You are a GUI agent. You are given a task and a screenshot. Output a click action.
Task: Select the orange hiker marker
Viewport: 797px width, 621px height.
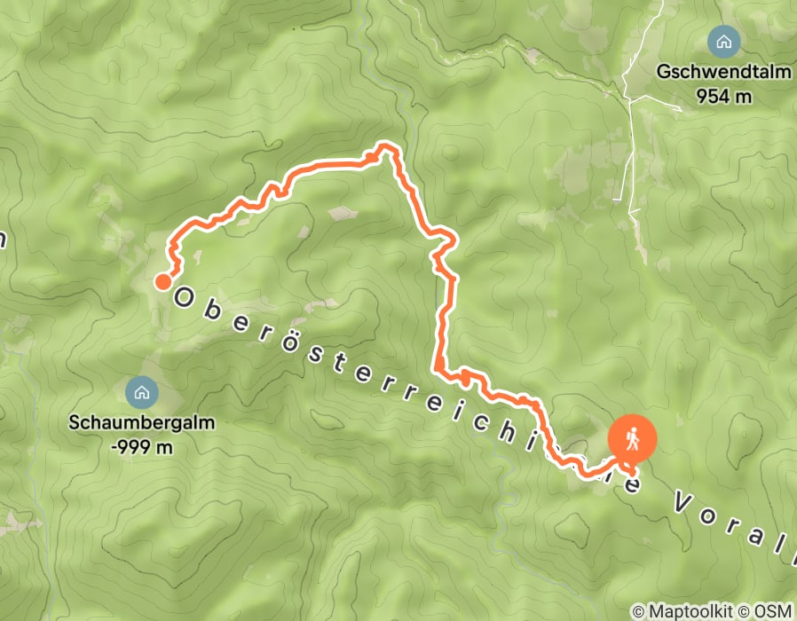[632, 439]
